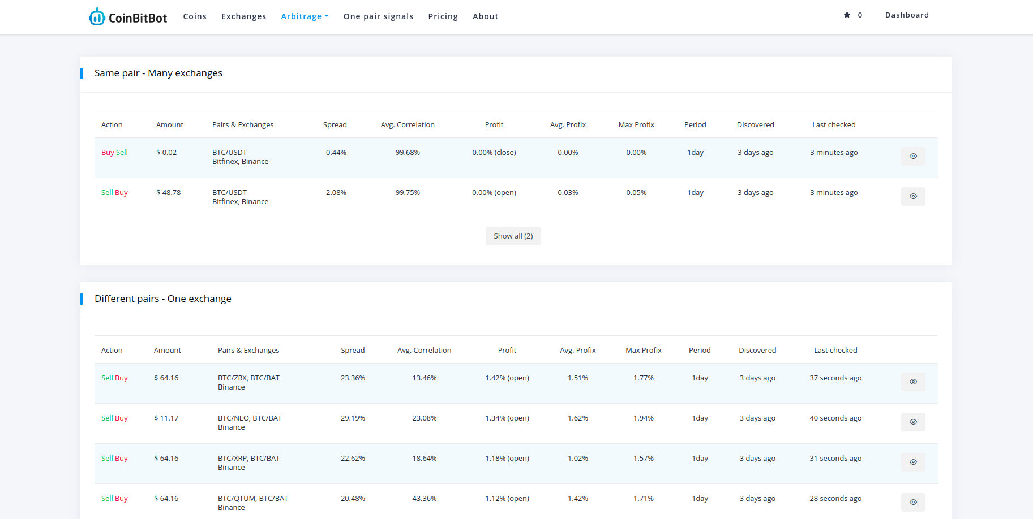1033x519 pixels.
Task: Click '40 seconds ago' last checked cell
Action: [x=835, y=418]
